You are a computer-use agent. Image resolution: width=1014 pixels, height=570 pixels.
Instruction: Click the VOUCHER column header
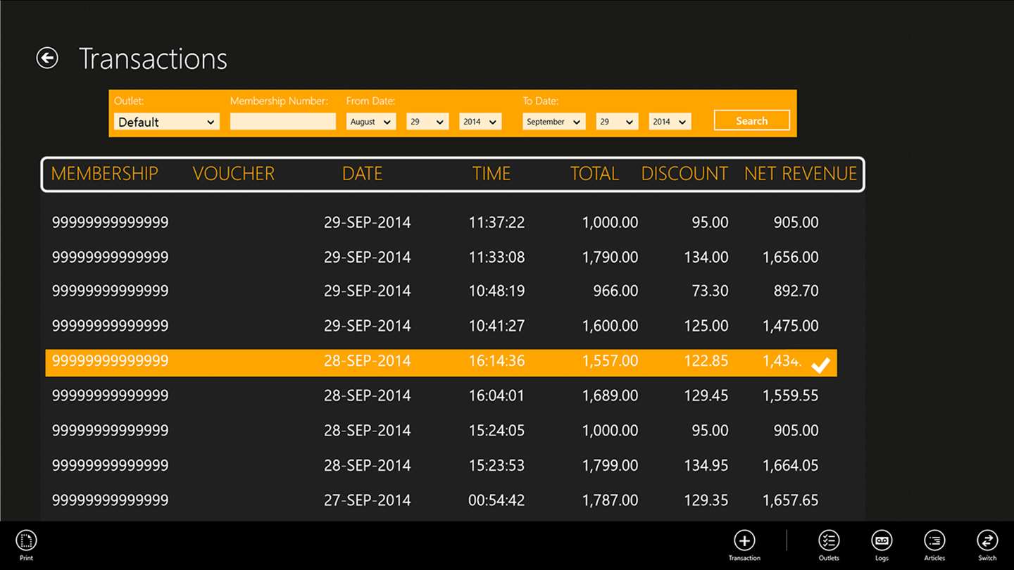click(x=234, y=174)
